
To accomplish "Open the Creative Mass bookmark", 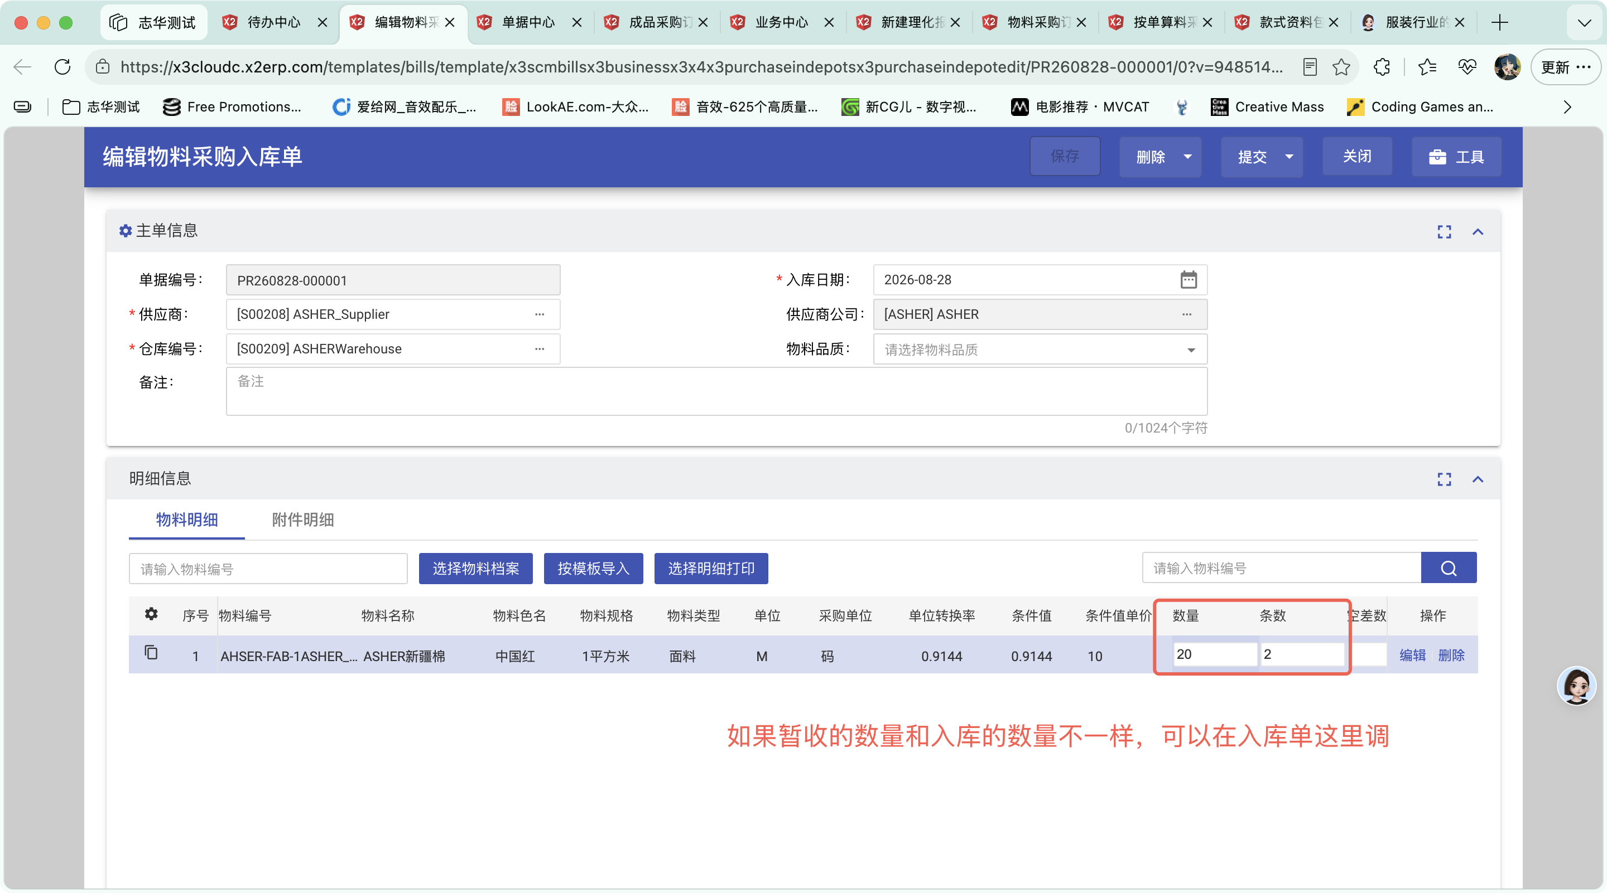I will tap(1267, 107).
